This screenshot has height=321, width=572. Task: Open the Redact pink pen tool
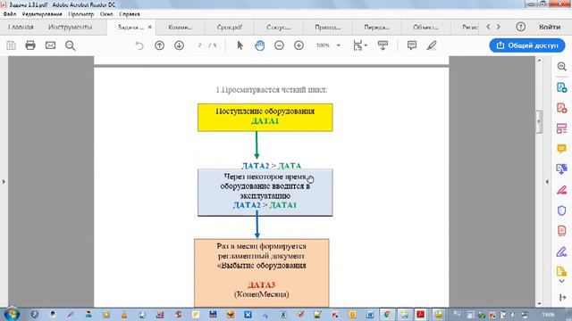(x=562, y=190)
